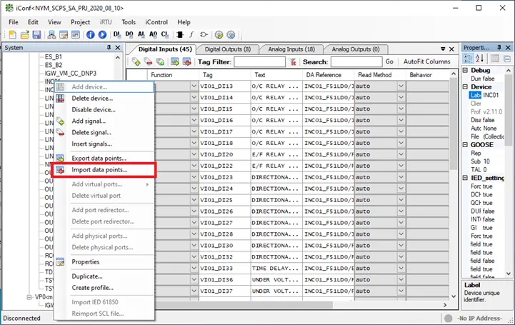515x325 pixels.
Task: Open Read Method dropdown for VI01_DI13
Action: 401,86
